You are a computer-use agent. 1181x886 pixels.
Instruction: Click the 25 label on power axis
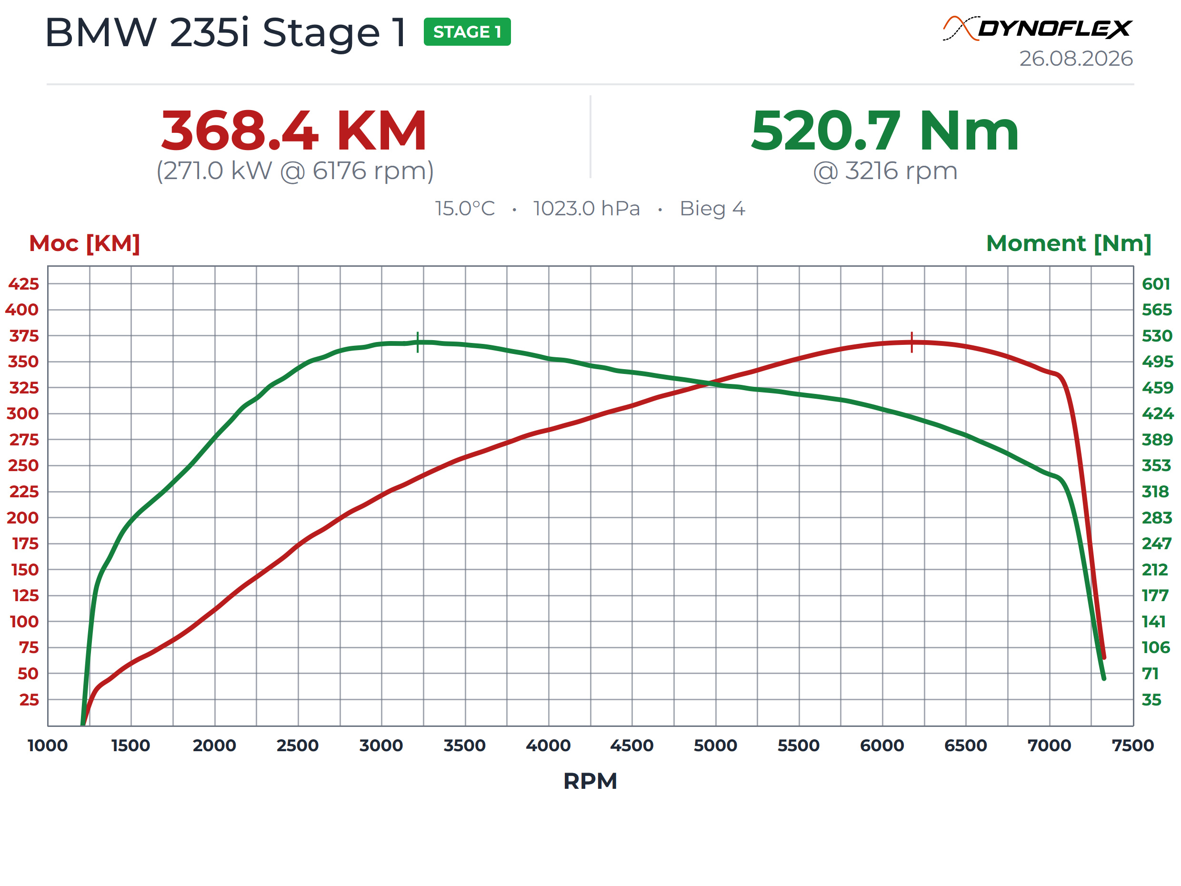coord(30,700)
